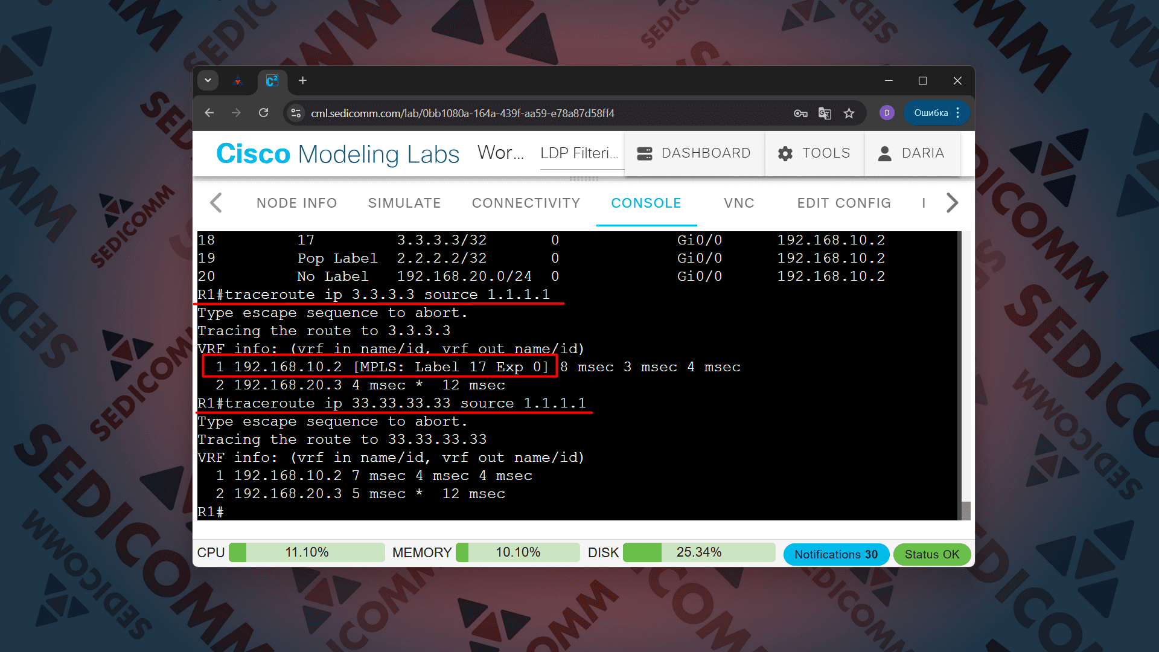Open the saved passwords key icon
The height and width of the screenshot is (652, 1159).
[x=800, y=113]
